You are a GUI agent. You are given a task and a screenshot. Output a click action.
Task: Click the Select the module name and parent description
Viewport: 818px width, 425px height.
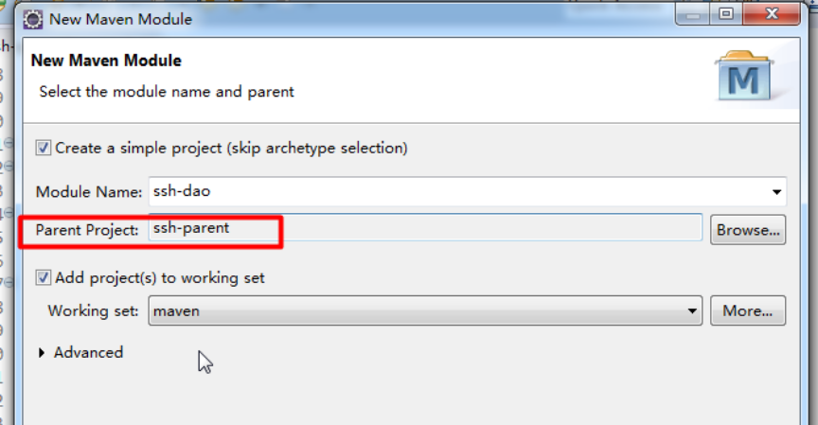(x=167, y=93)
